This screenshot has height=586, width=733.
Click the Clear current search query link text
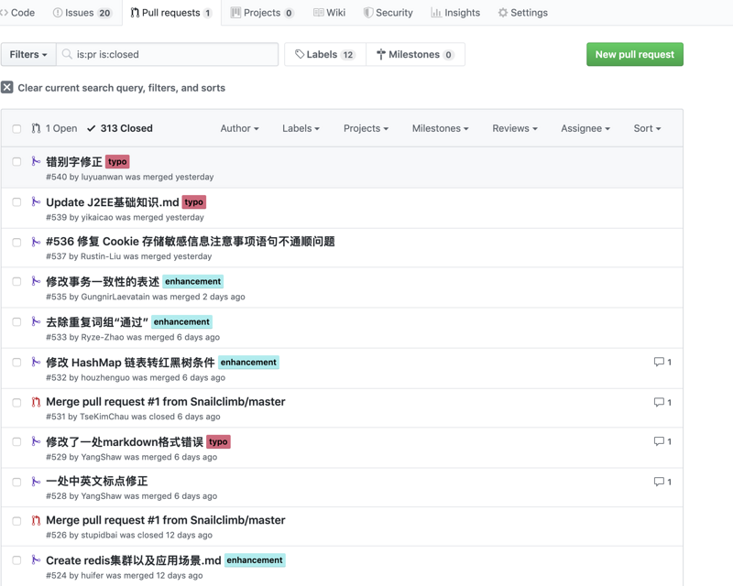click(122, 88)
